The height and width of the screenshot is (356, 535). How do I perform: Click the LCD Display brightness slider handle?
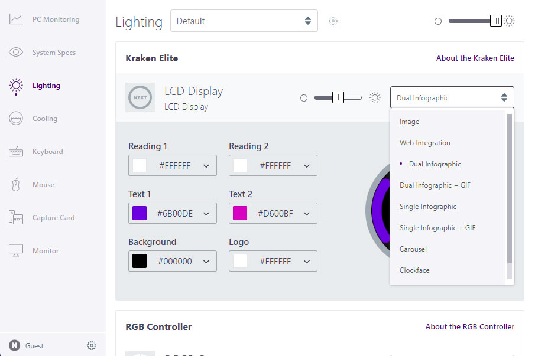point(338,97)
